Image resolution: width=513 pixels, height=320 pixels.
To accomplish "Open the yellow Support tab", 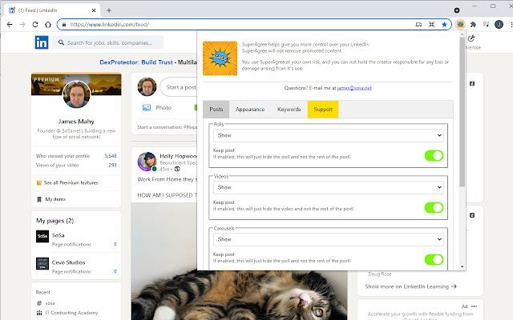I will click(x=323, y=110).
